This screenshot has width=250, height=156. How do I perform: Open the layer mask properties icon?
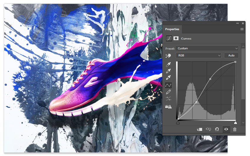coord(176,38)
